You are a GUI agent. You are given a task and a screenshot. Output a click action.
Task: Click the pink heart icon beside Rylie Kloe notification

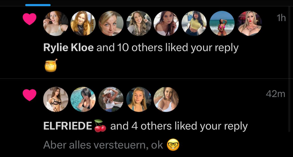(x=29, y=19)
